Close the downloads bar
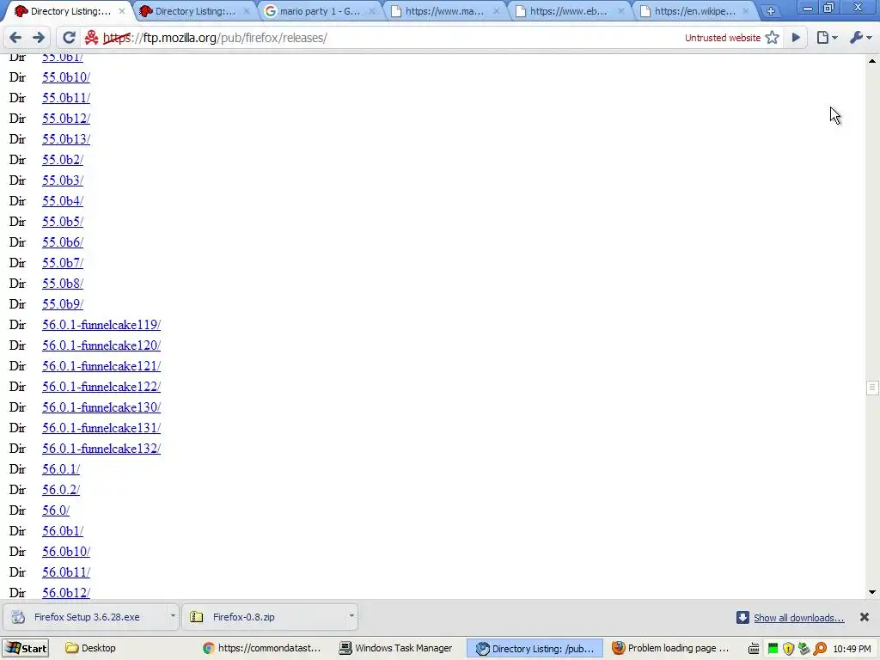The width and height of the screenshot is (880, 660). (865, 617)
